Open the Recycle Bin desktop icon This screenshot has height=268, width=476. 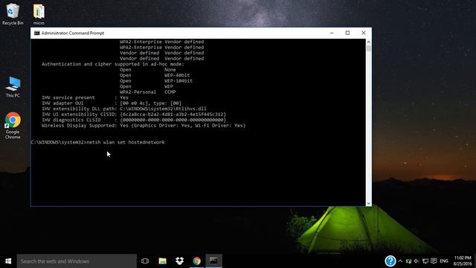[13, 14]
